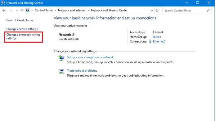216x121 pixels.
Task: Close the Network and Sharing Center window
Action: (209, 2)
